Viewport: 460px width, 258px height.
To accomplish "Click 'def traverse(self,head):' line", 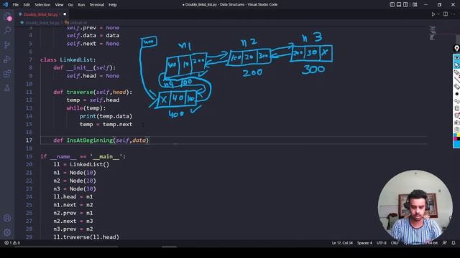I will click(93, 92).
